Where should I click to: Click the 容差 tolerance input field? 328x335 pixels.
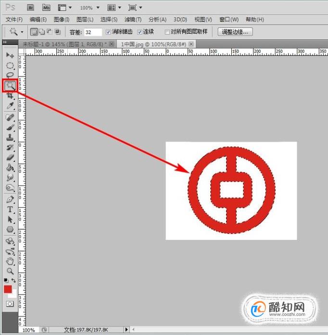[x=93, y=32]
